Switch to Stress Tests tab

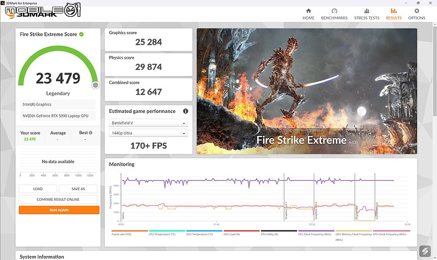pos(366,14)
